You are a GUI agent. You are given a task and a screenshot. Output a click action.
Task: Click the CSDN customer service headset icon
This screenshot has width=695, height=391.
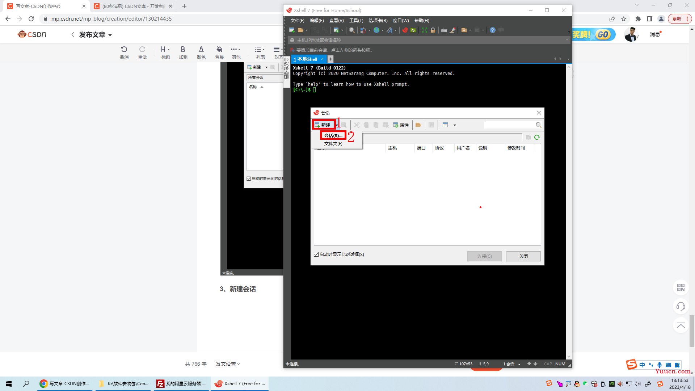tap(681, 307)
